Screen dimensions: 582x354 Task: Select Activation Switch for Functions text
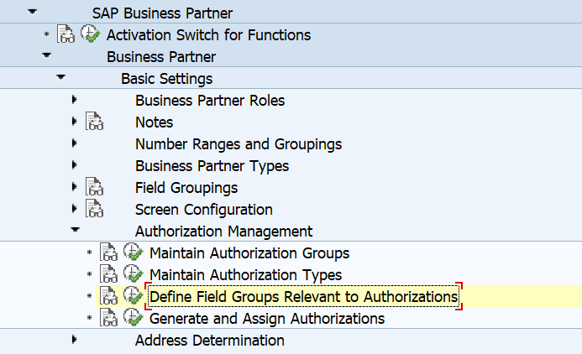click(x=208, y=35)
